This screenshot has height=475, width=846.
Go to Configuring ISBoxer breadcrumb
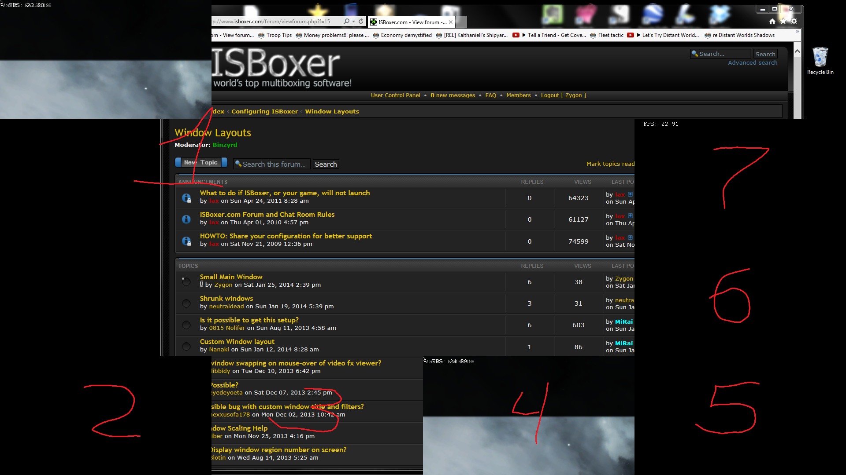(x=264, y=112)
